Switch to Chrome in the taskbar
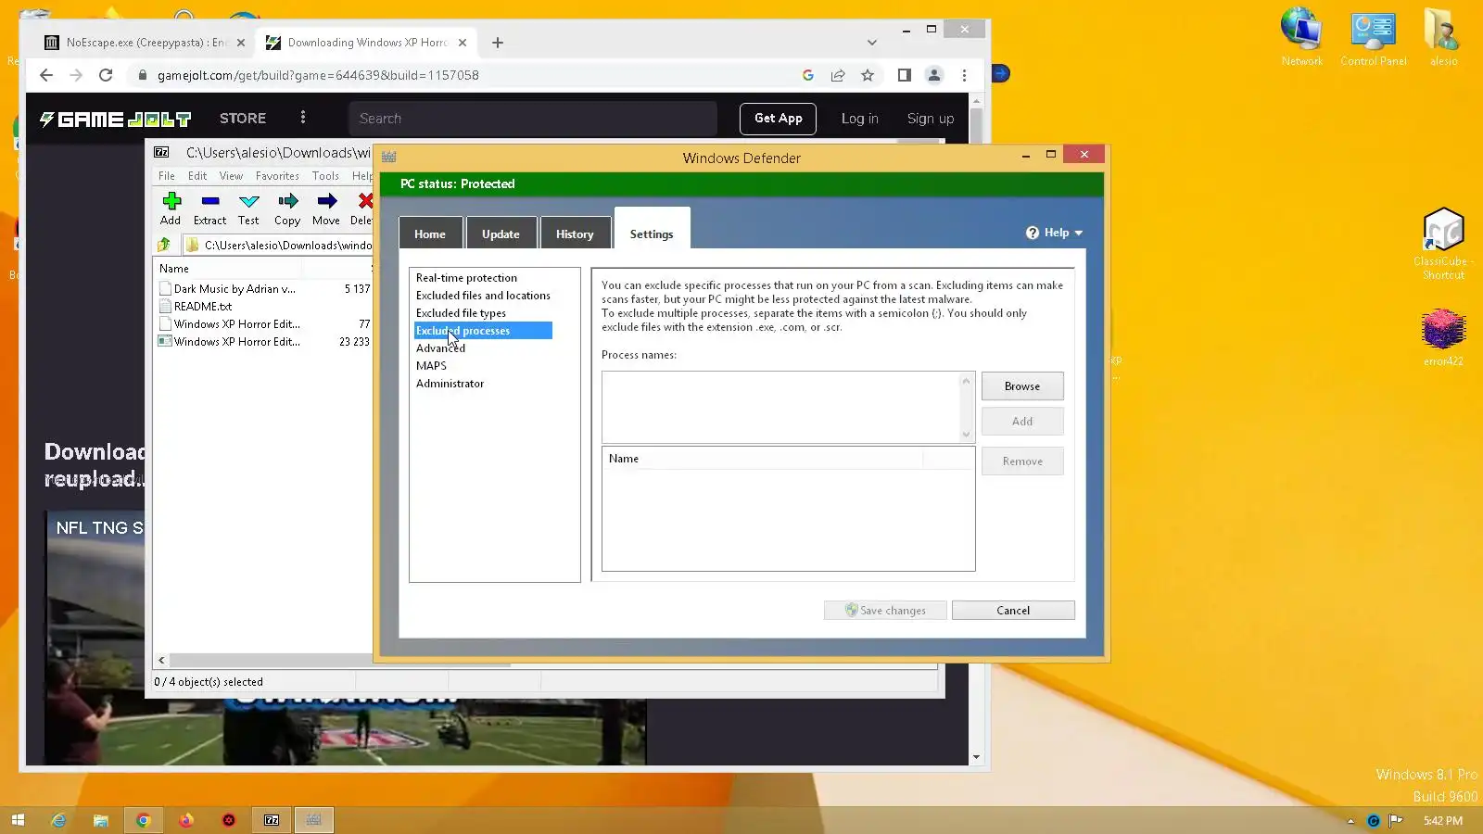Image resolution: width=1483 pixels, height=834 pixels. (143, 820)
